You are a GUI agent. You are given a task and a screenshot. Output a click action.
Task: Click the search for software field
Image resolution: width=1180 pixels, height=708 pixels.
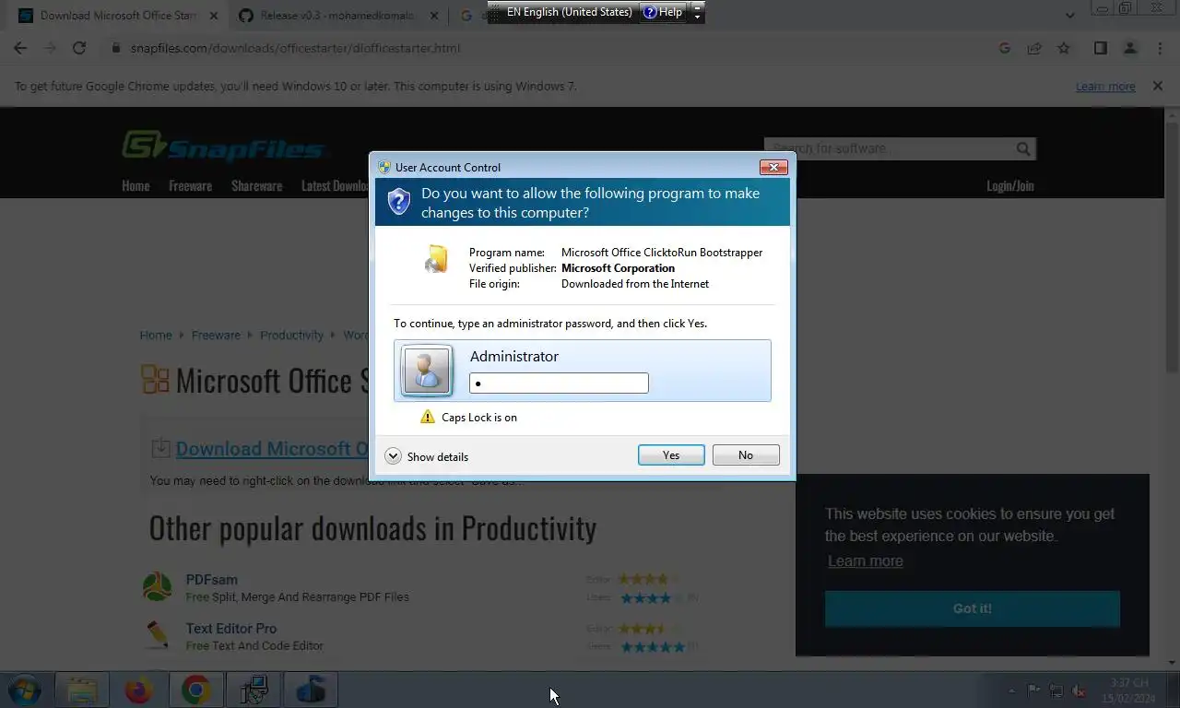pyautogui.click(x=889, y=148)
